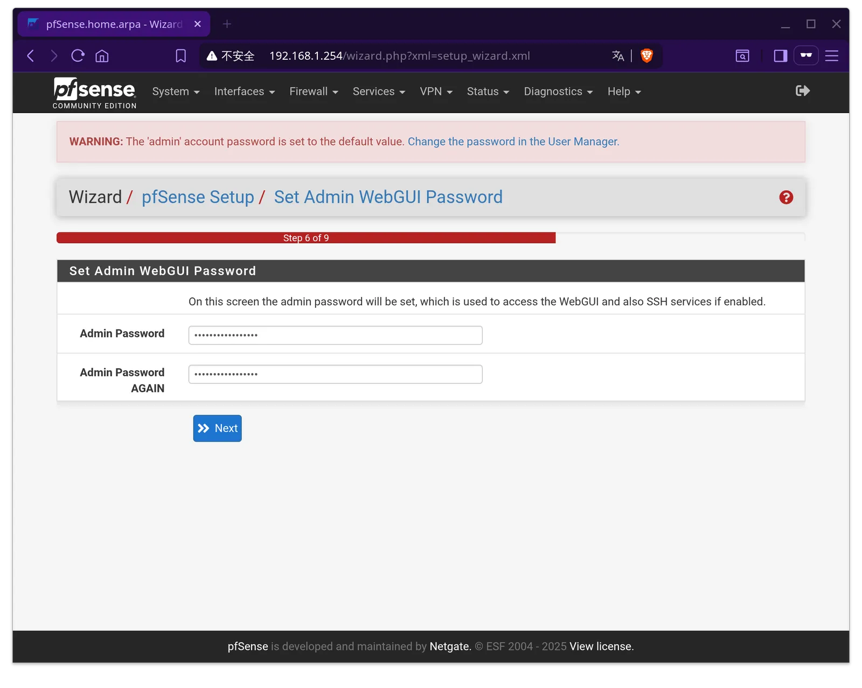This screenshot has height=688, width=862.
Task: Open the Help menu
Action: pyautogui.click(x=624, y=92)
